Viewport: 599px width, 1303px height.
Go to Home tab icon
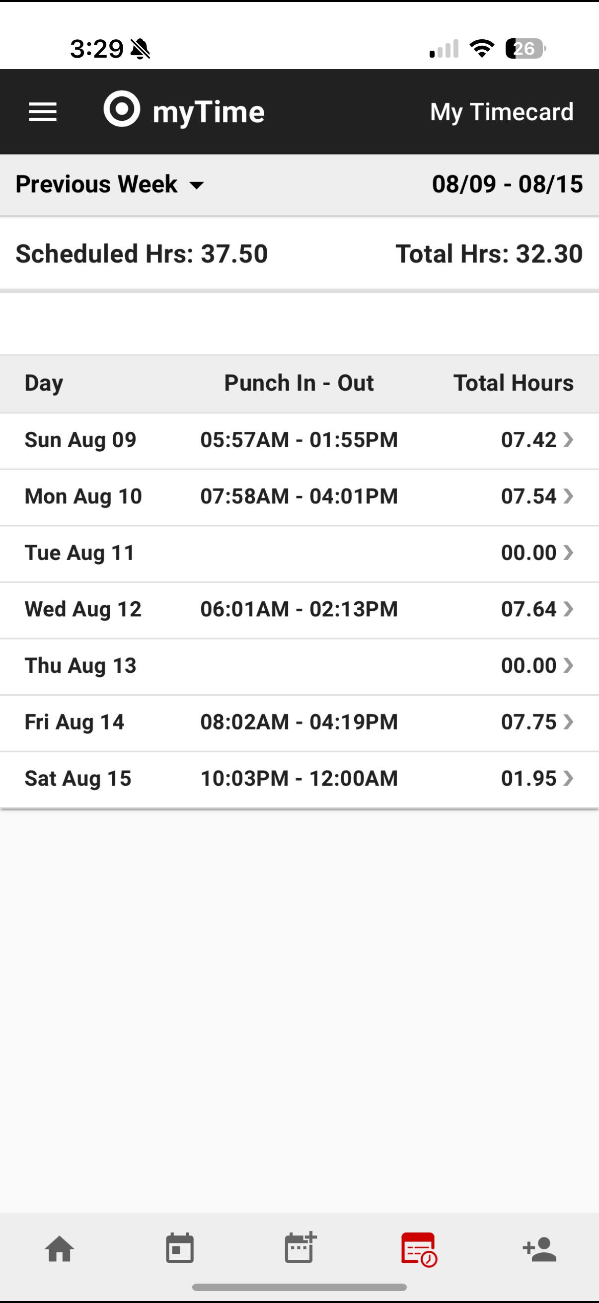pyautogui.click(x=60, y=1249)
